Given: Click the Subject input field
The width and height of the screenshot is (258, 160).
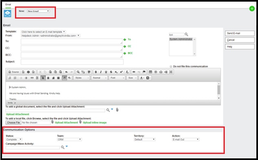Looking at the screenshot, I should pyautogui.click(x=72, y=62).
